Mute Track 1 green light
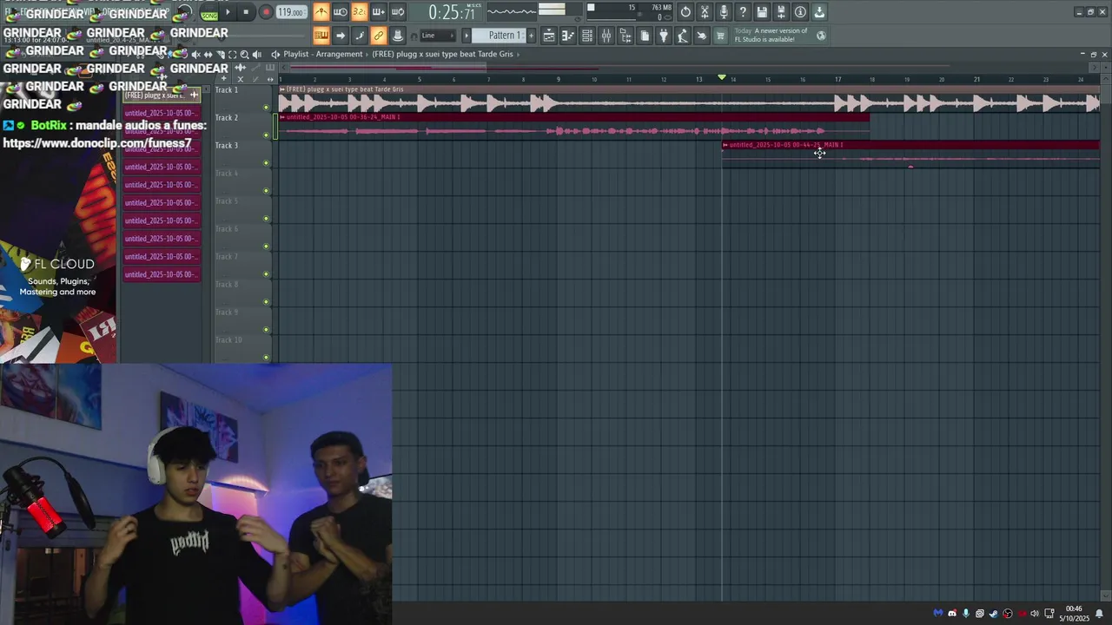 click(267, 108)
